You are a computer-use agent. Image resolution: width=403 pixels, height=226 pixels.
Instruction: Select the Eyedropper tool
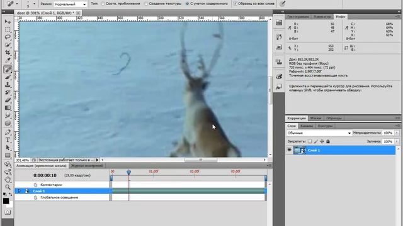click(8, 60)
